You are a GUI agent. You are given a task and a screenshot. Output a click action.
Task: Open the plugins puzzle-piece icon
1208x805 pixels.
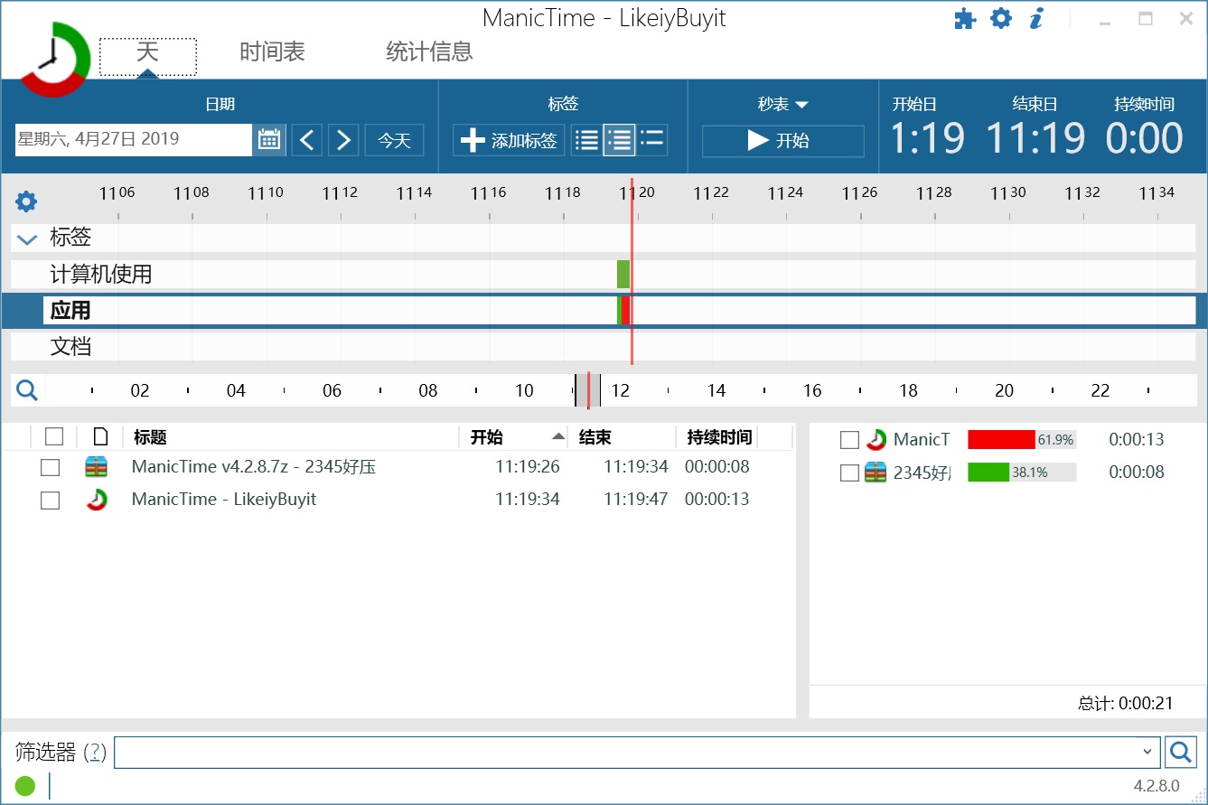coord(965,19)
